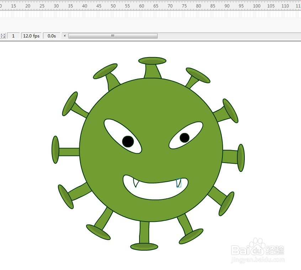Image resolution: width=301 pixels, height=270 pixels.
Task: Click frame 60 on the timeline ruler
Action: 142,6
